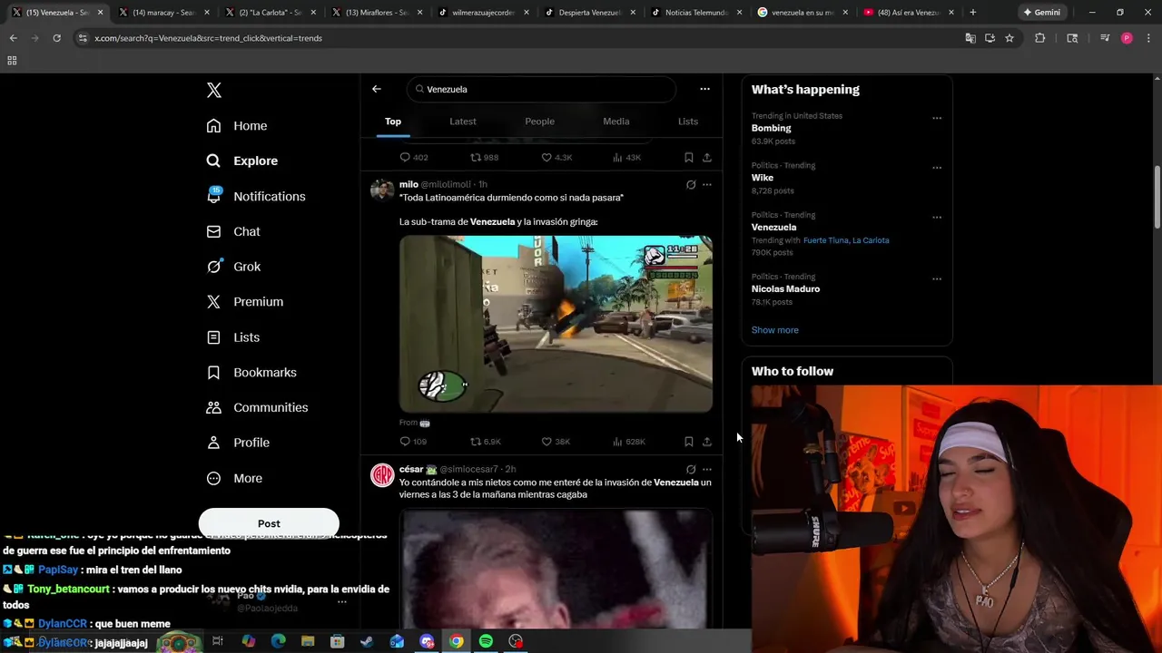Open Chat in the sidebar
Screen dimensions: 1162x653
[233, 231]
